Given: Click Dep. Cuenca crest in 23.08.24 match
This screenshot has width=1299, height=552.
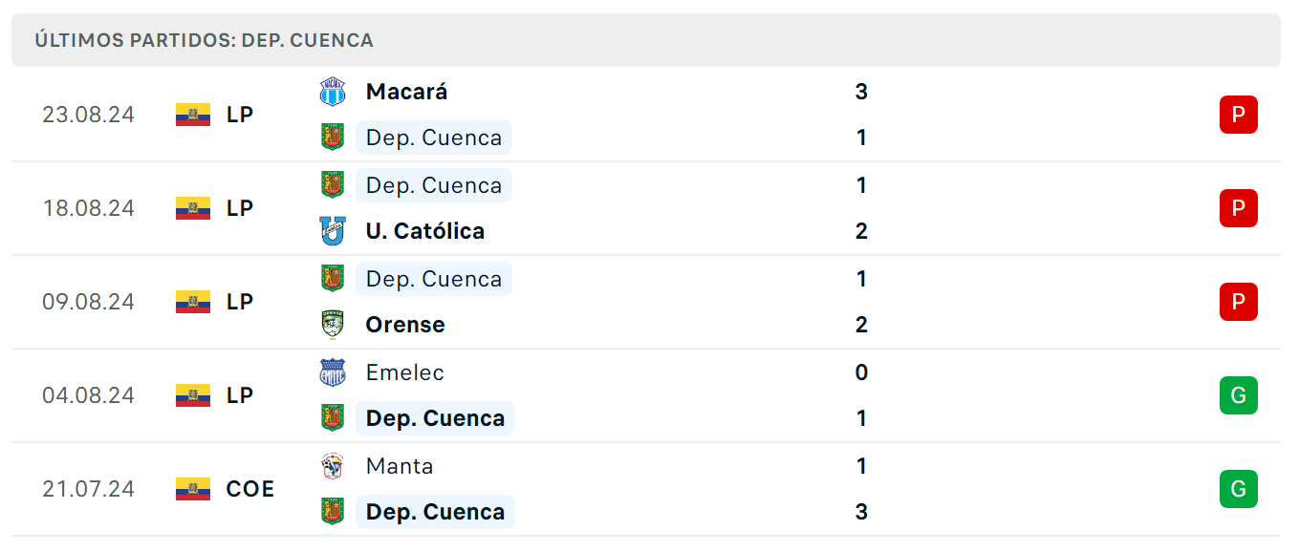Looking at the screenshot, I should tap(332, 138).
